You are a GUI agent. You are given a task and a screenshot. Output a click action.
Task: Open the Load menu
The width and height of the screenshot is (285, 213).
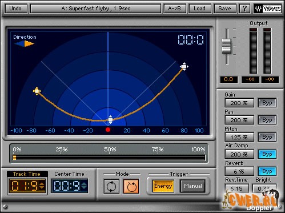[x=200, y=9]
